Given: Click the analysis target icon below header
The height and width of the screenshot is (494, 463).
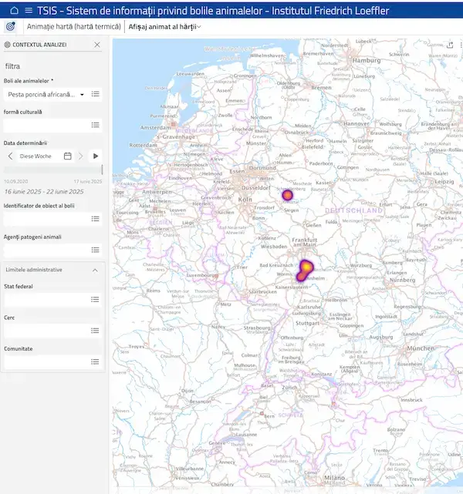Looking at the screenshot, I should [x=10, y=26].
